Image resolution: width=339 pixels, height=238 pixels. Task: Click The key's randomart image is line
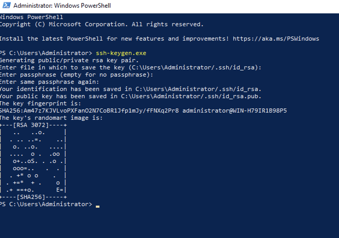tap(51, 118)
